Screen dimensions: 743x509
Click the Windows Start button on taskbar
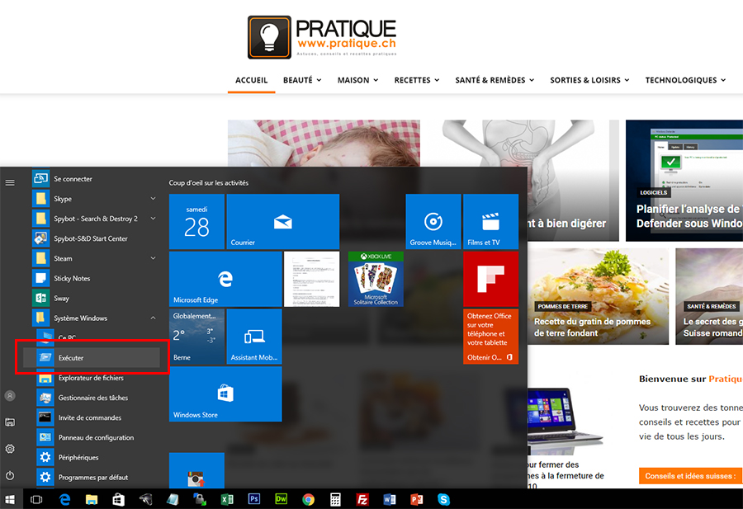[x=10, y=499]
